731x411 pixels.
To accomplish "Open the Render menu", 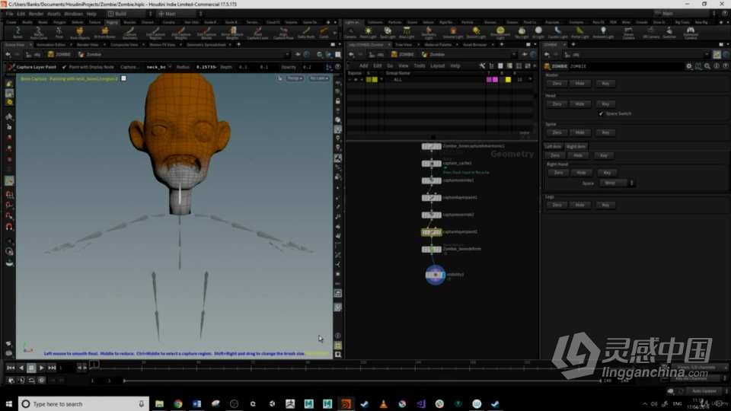I will (36, 14).
